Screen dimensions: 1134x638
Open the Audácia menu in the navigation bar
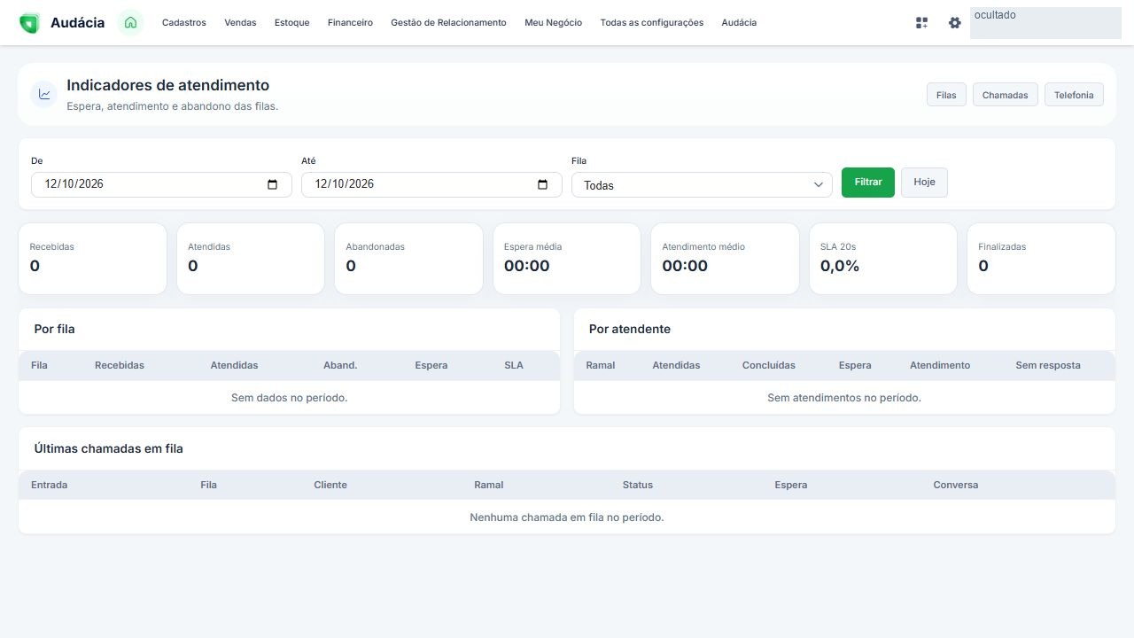(739, 23)
